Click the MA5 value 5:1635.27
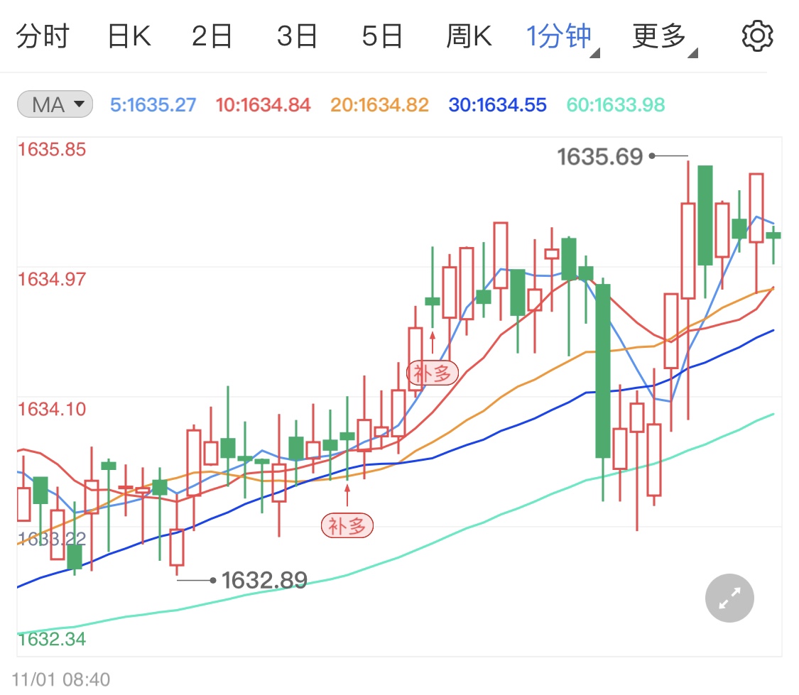Viewport: 799px width, 695px height. 153,105
